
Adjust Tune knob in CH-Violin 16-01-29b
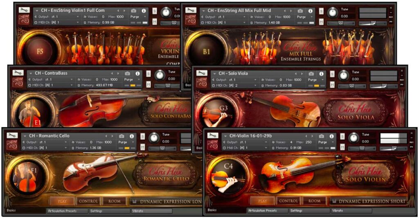[x=353, y=138]
